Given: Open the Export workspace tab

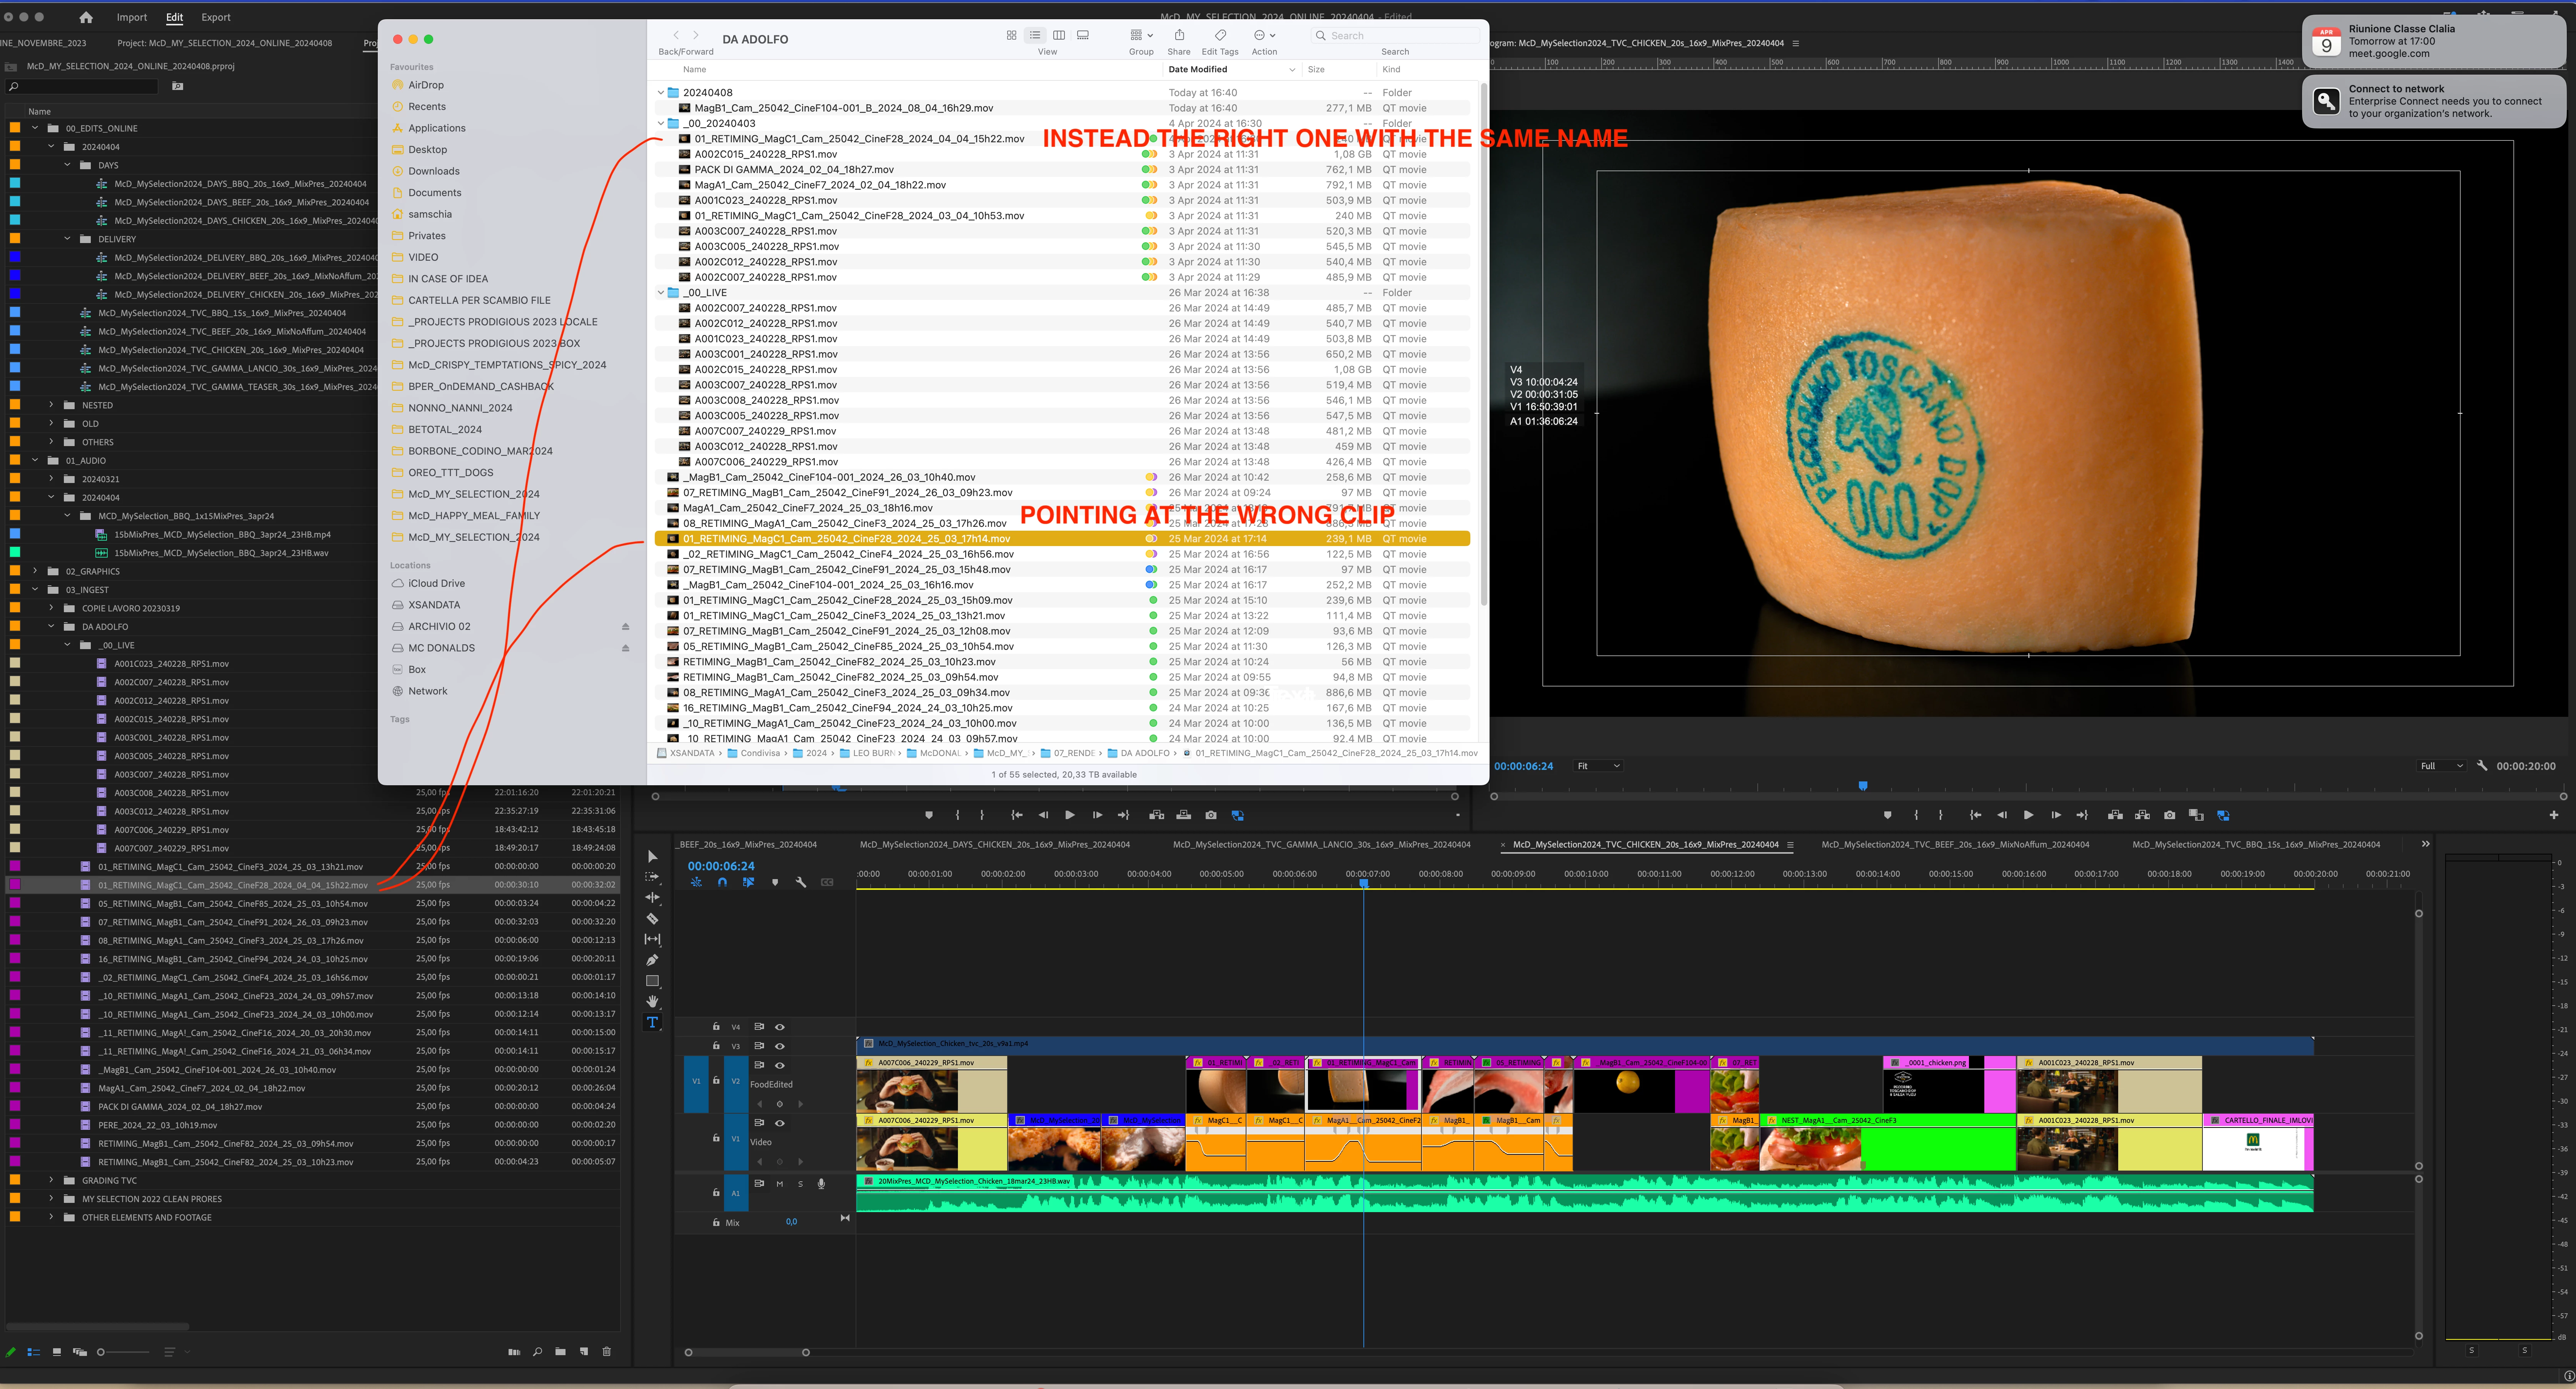Looking at the screenshot, I should 216,17.
